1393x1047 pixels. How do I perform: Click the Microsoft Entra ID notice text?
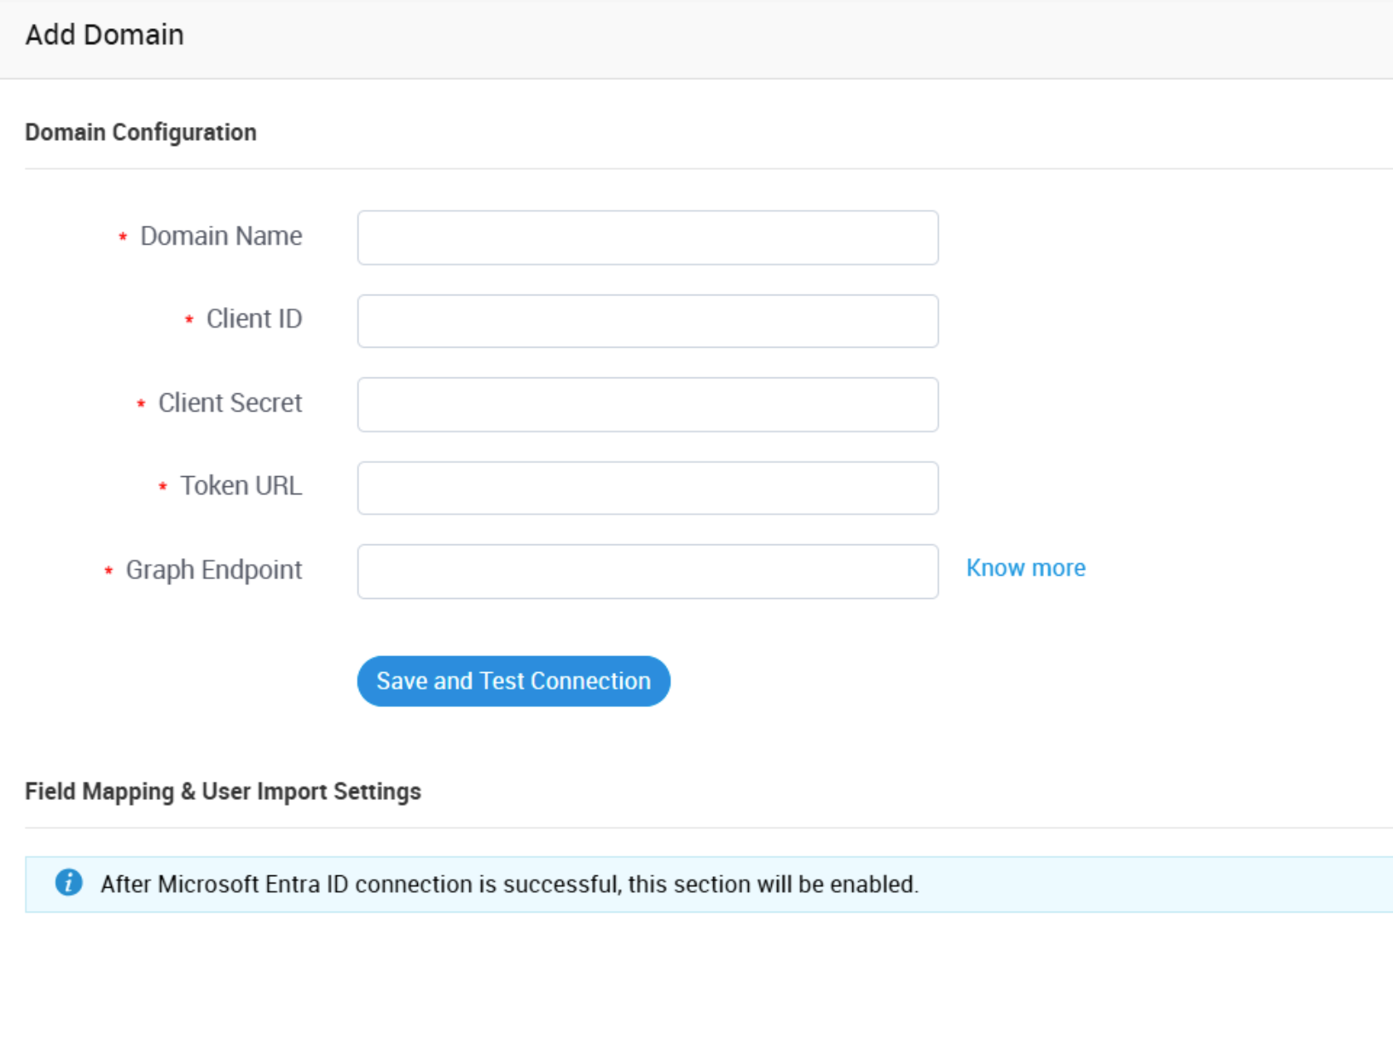(509, 884)
